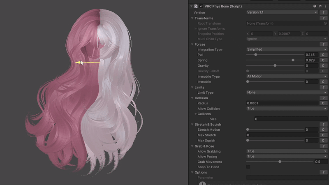Click the Gravity slider handle

[275, 66]
